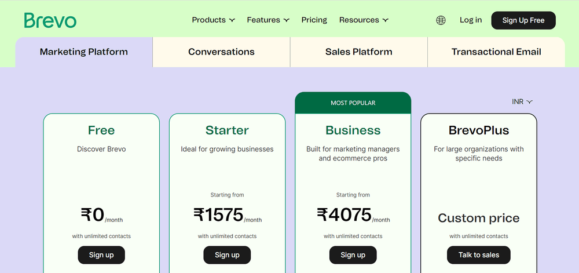579x273 pixels.
Task: Click Talk to sales for BrevoPlus
Action: [479, 255]
